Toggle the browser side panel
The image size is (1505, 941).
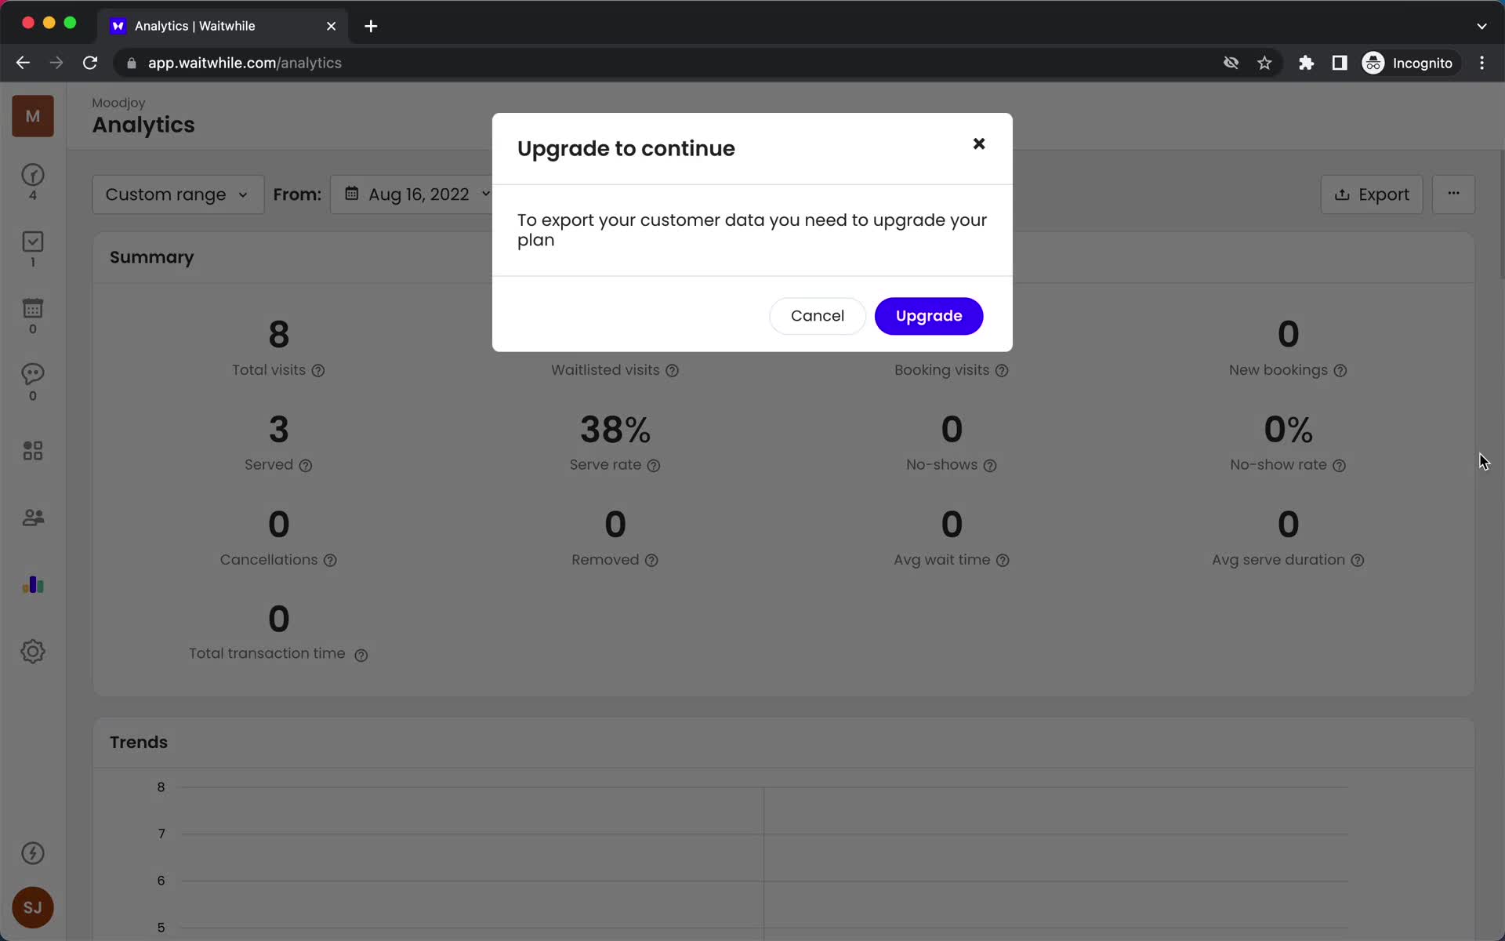pos(1340,63)
